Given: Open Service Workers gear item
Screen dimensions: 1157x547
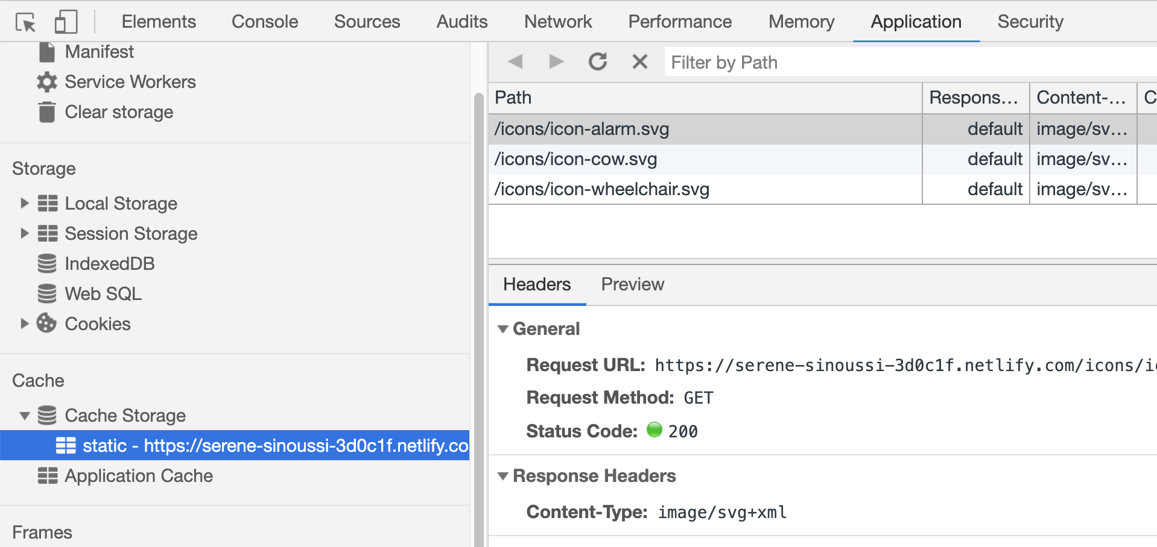Looking at the screenshot, I should click(130, 82).
